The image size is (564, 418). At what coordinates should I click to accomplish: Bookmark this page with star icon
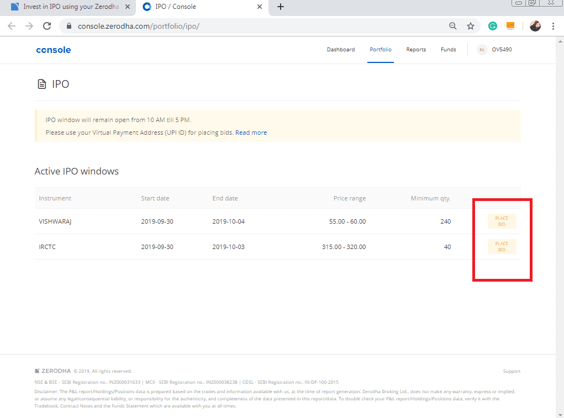471,26
